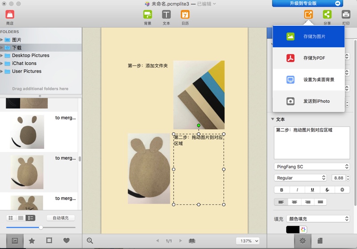Open the favorites star tab icon
This screenshot has width=357, height=249.
pyautogui.click(x=32, y=241)
